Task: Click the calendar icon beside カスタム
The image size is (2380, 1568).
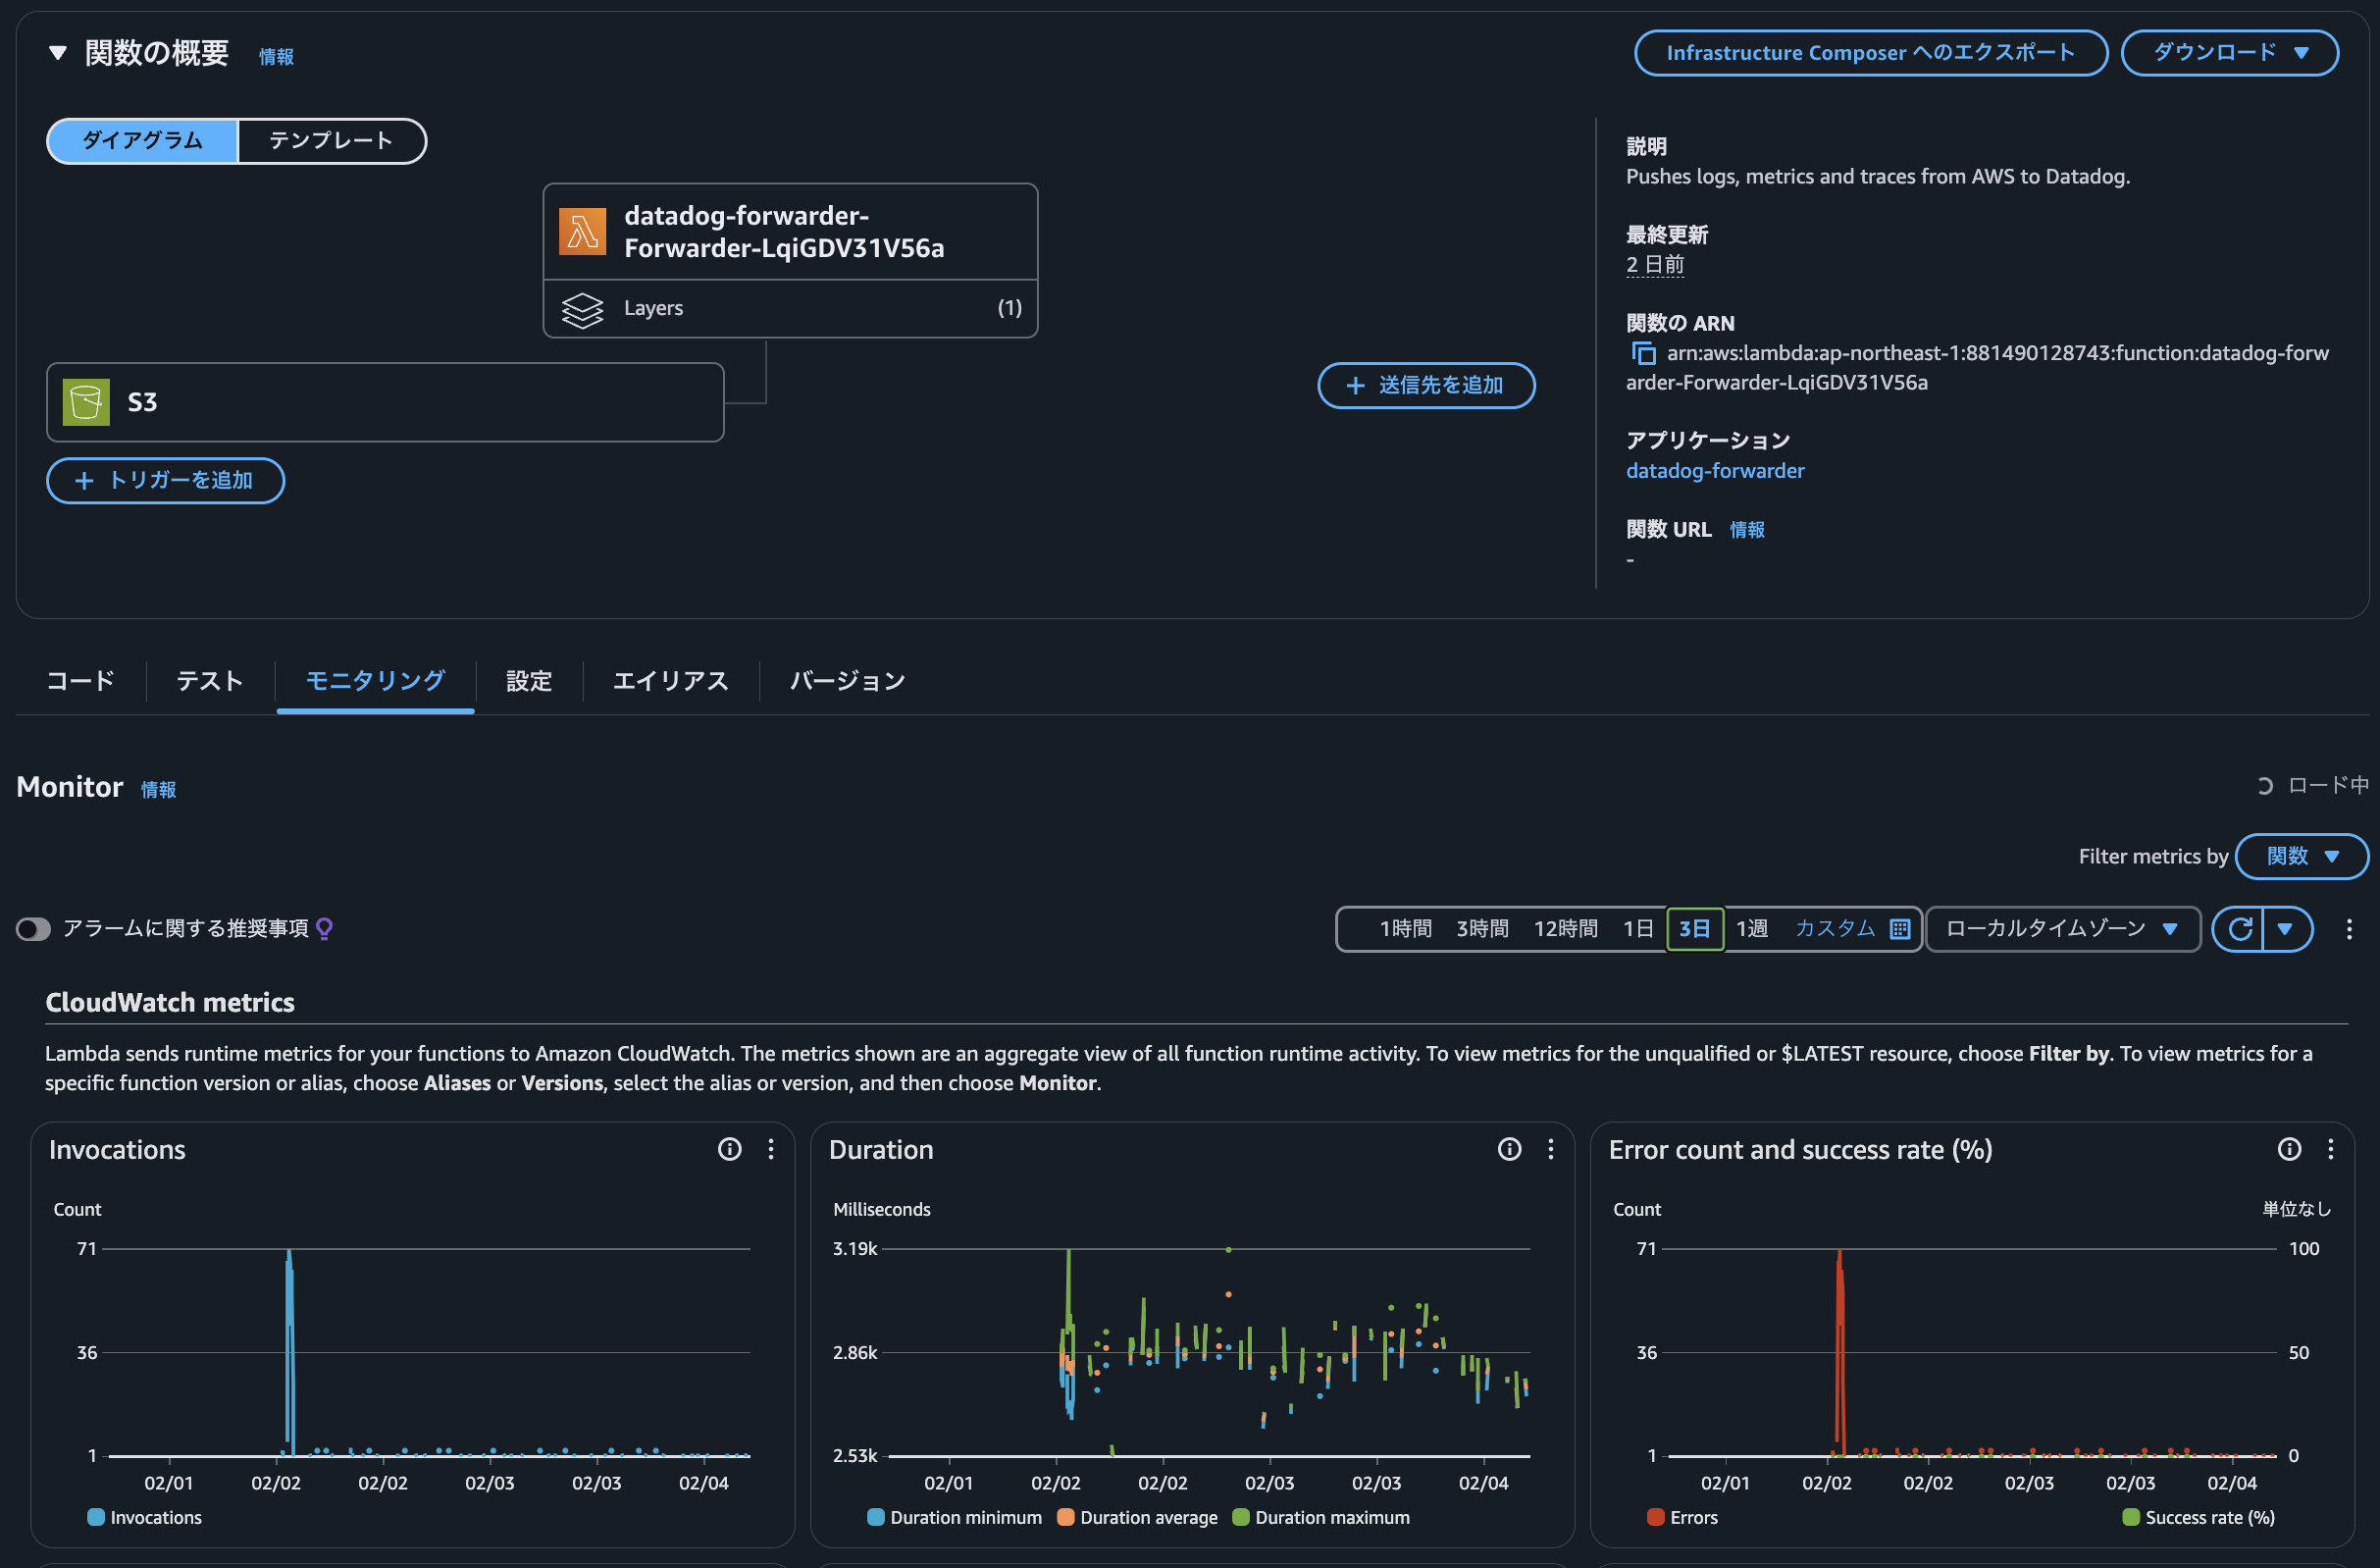Action: pyautogui.click(x=1900, y=930)
